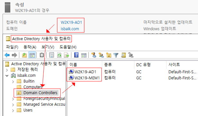Image resolution: width=198 pixels, height=116 pixels.
Task: Select the Domain Controllers OU
Action: tap(40, 93)
